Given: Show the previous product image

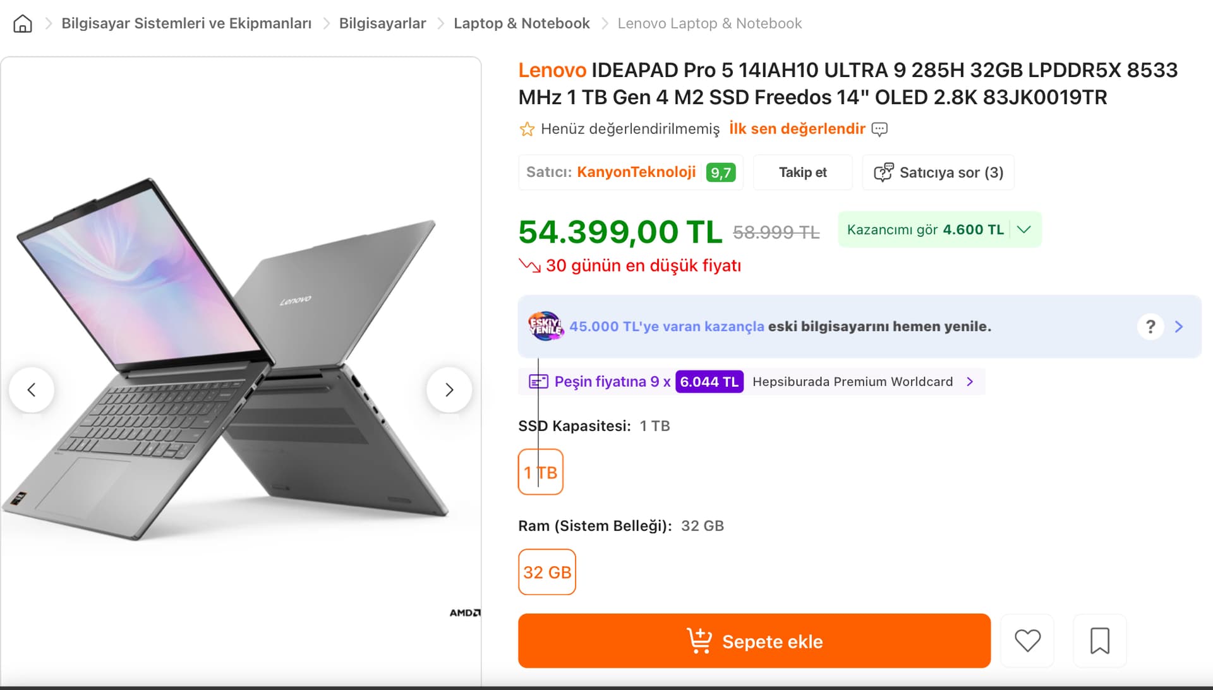Looking at the screenshot, I should (x=32, y=390).
